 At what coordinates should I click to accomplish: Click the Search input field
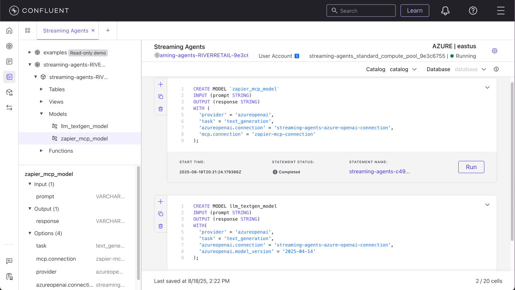click(x=364, y=11)
